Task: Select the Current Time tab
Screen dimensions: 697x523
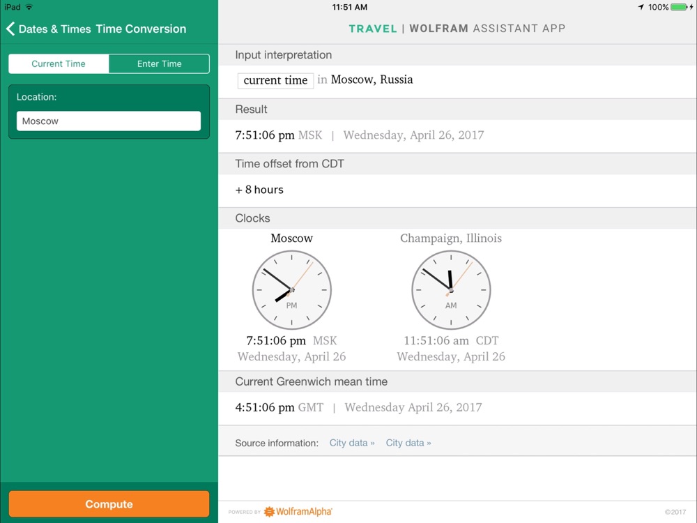Action: pyautogui.click(x=59, y=63)
